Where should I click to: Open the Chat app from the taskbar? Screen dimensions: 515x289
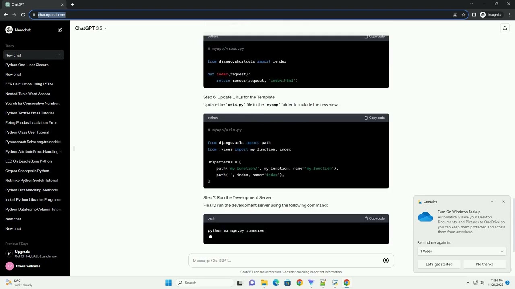(252, 283)
